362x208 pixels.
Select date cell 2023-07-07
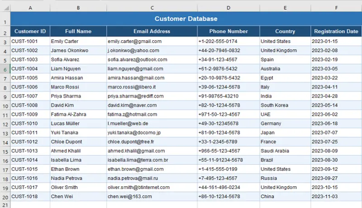point(336,133)
